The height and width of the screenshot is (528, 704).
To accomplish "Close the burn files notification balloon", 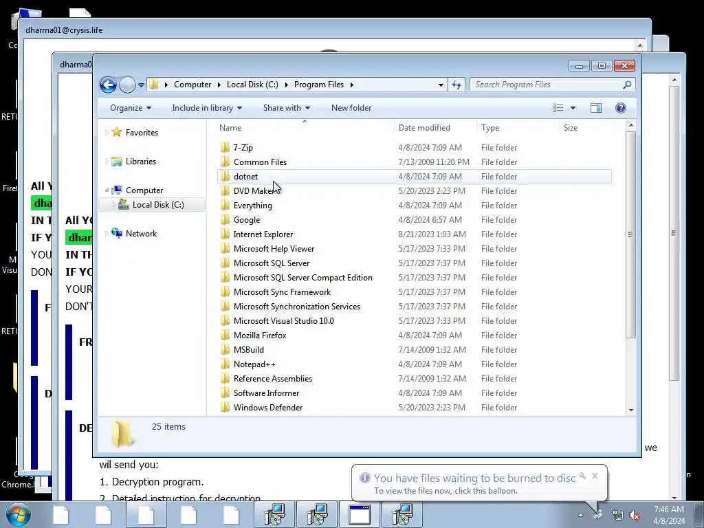I will tap(595, 476).
